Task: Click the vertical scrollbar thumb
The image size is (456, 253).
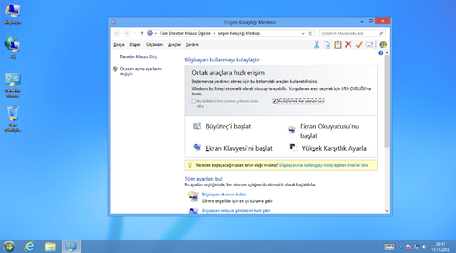Action: tap(387, 102)
